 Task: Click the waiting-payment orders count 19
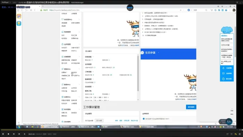pos(111,75)
